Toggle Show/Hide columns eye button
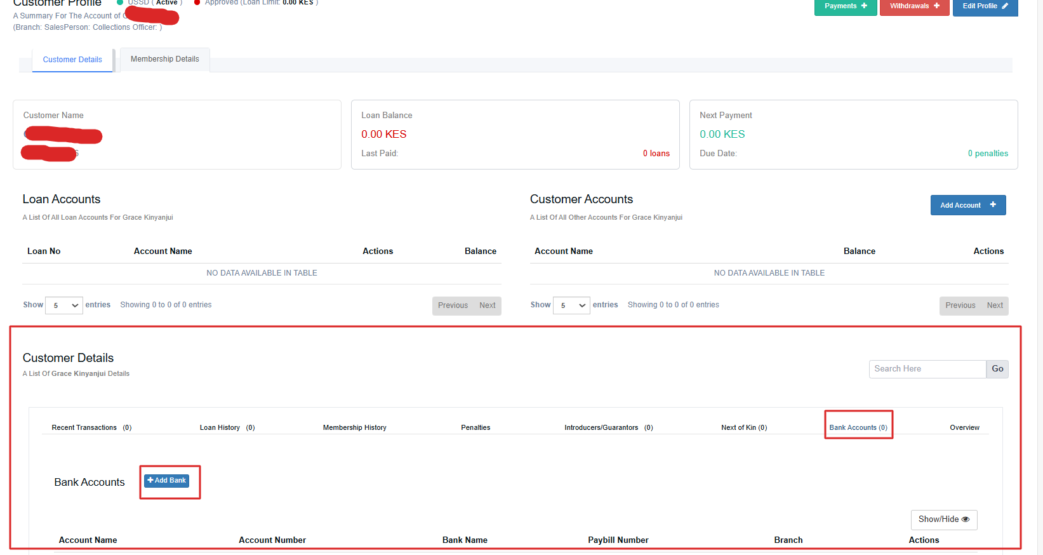The image size is (1043, 555). (943, 519)
